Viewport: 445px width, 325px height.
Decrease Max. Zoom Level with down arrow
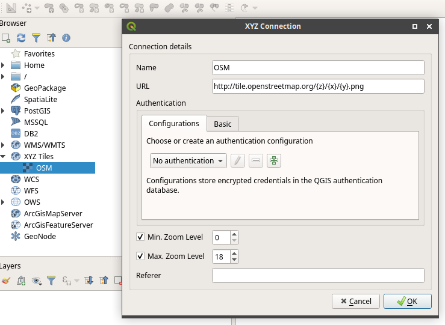coord(234,260)
